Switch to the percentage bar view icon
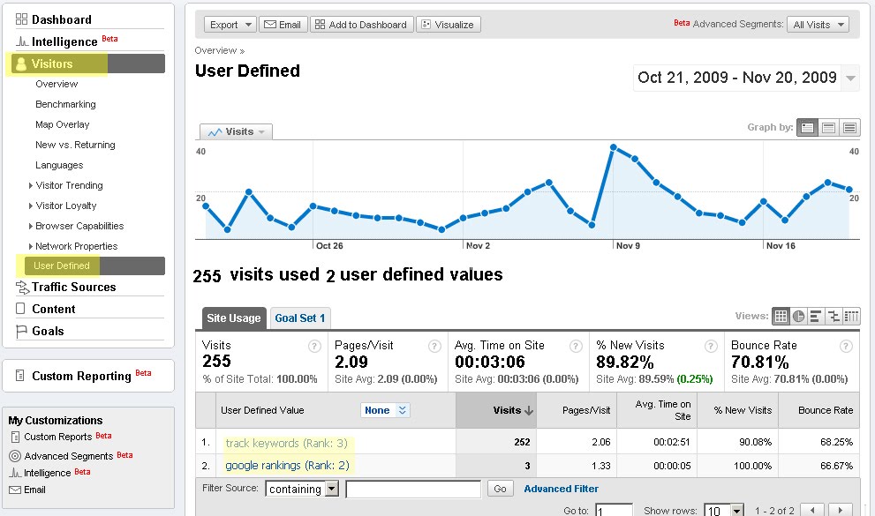 click(814, 316)
